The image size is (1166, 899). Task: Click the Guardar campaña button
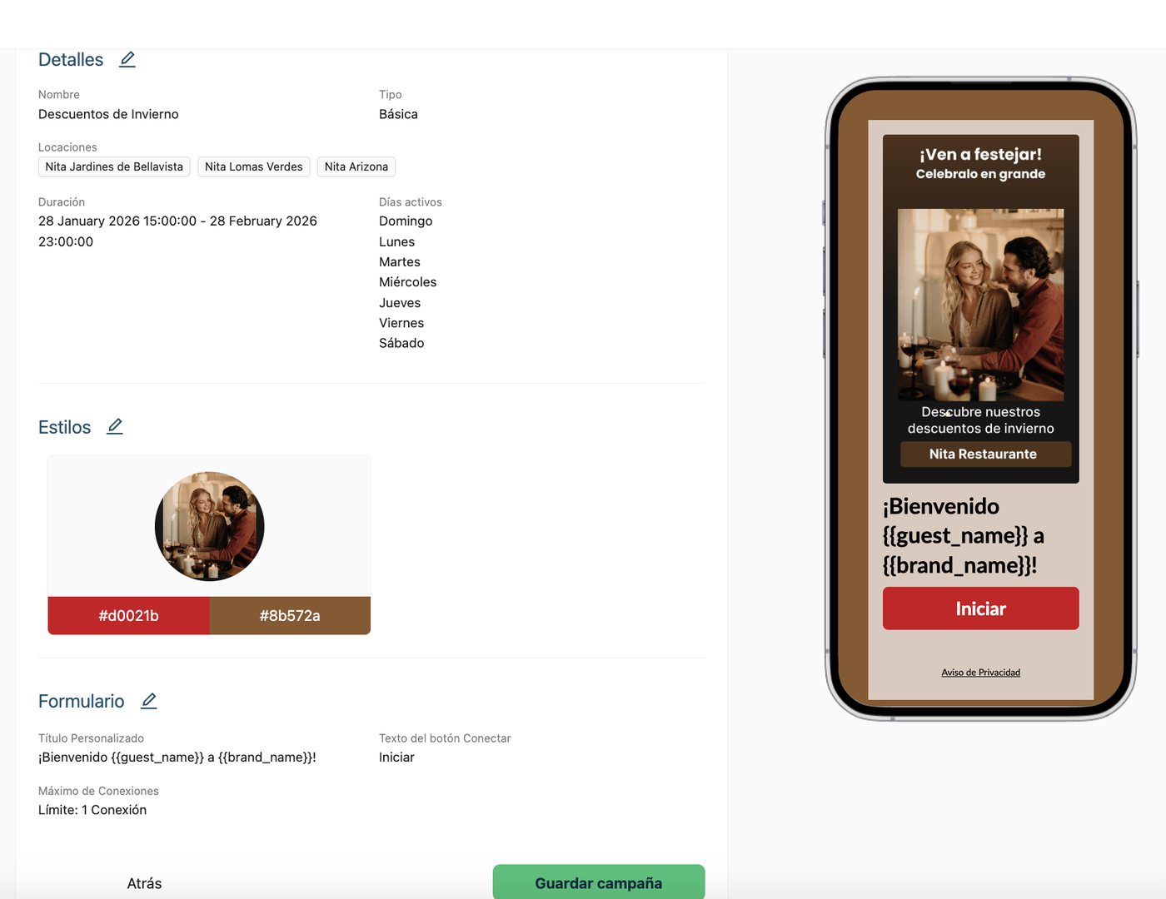(x=599, y=882)
